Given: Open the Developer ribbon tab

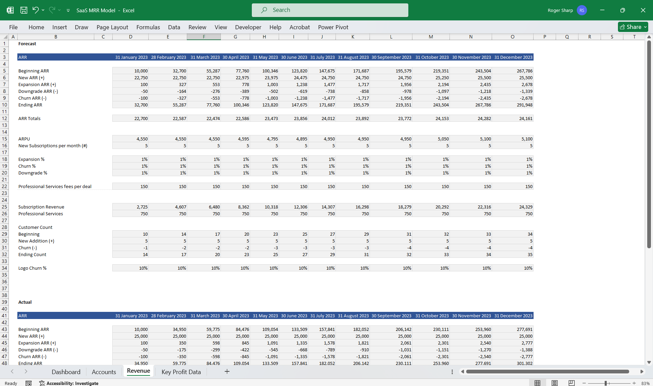Looking at the screenshot, I should pyautogui.click(x=248, y=27).
